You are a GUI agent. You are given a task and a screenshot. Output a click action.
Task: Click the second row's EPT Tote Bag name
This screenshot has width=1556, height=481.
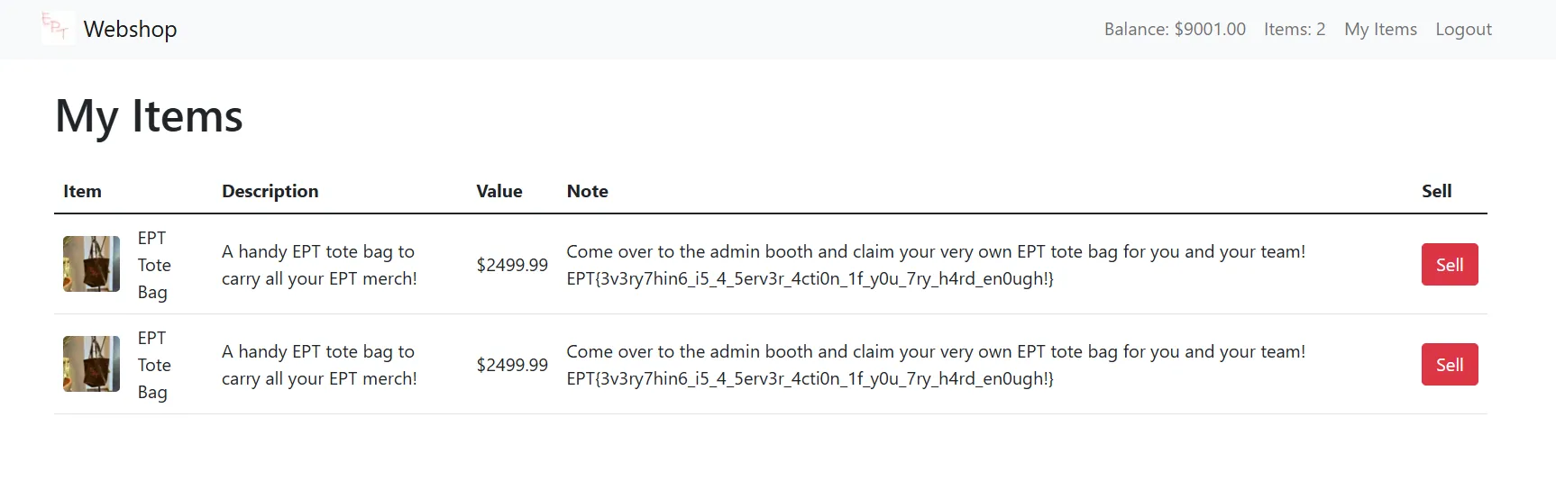(x=154, y=365)
